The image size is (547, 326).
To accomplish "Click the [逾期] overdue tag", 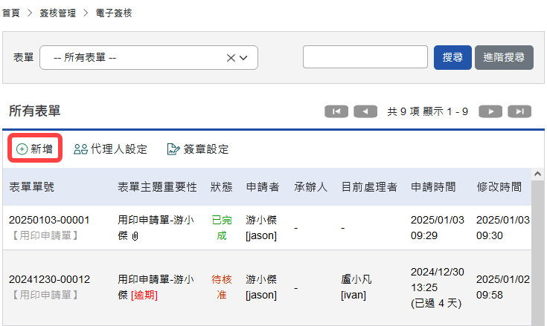I will pyautogui.click(x=144, y=296).
